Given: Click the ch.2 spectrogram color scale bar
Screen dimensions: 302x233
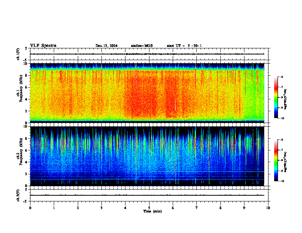Looking at the screenshot, I should [276, 160].
